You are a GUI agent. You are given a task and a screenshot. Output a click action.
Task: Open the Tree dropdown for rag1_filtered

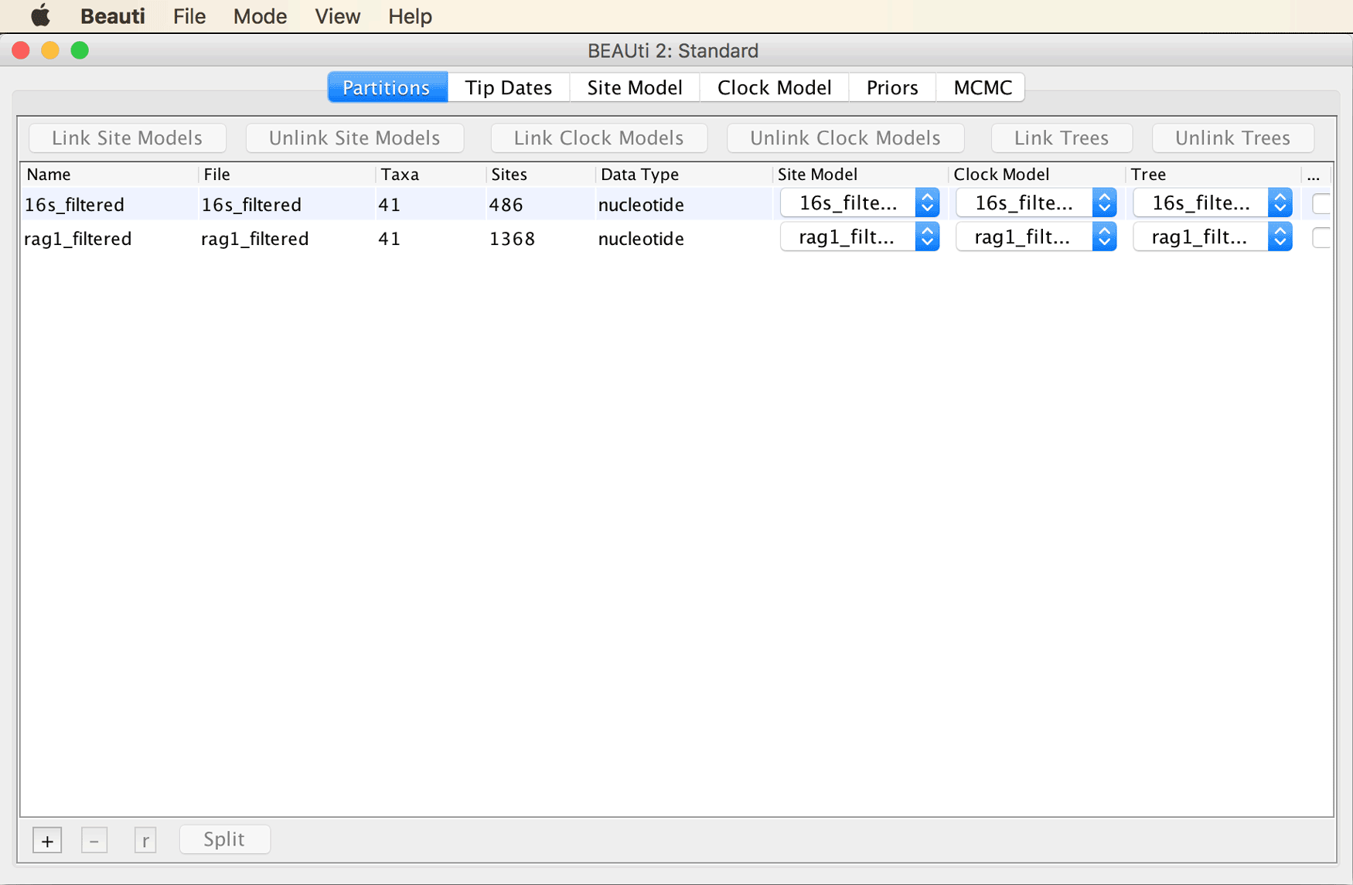click(x=1212, y=237)
